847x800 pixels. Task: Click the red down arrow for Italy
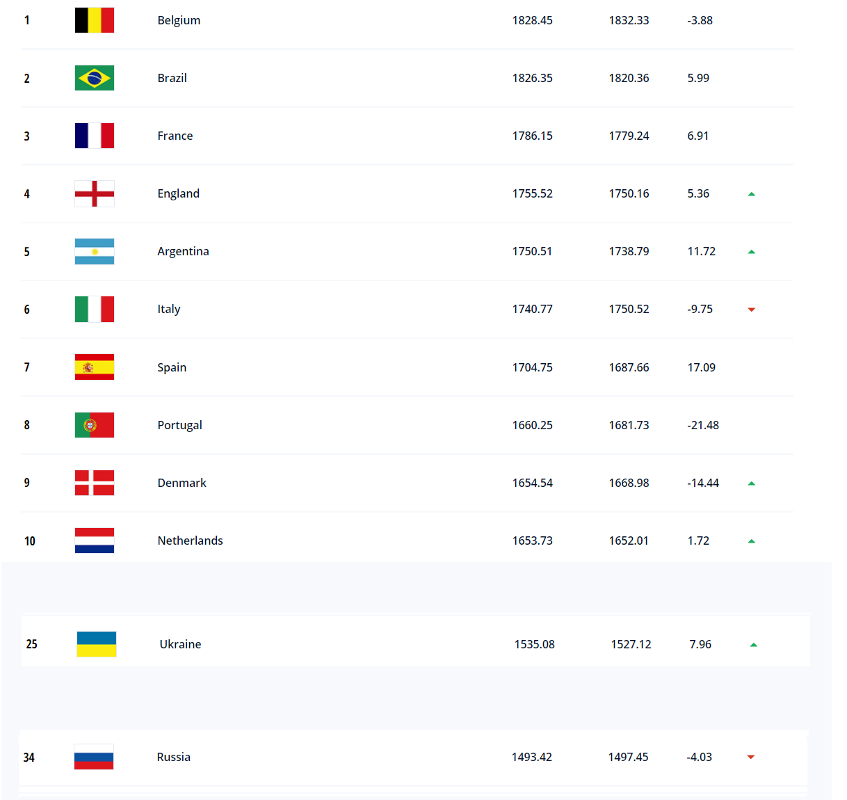pyautogui.click(x=751, y=310)
